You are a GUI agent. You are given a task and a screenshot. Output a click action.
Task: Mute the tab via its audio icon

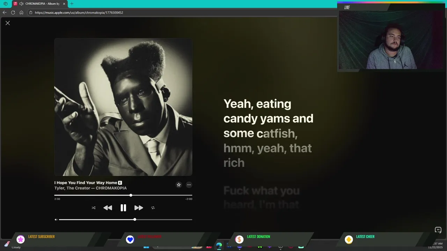coord(21,4)
